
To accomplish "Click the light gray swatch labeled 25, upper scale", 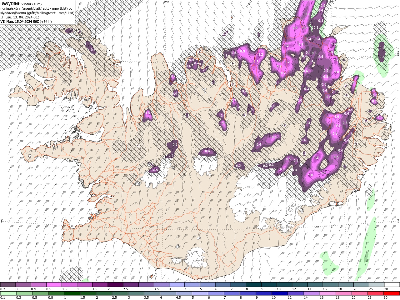I will (376, 285).
